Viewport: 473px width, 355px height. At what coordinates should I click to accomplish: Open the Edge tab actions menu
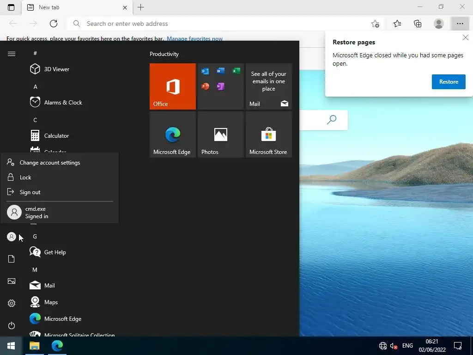(x=11, y=7)
